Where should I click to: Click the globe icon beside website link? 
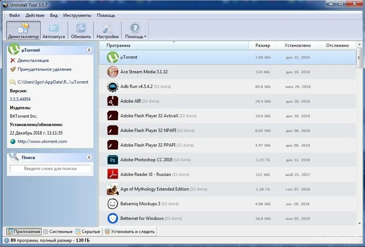(13, 141)
